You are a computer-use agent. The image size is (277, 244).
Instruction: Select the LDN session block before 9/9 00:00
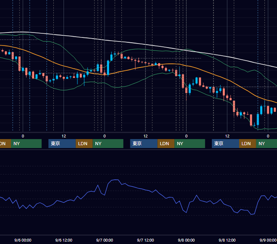click(x=248, y=144)
